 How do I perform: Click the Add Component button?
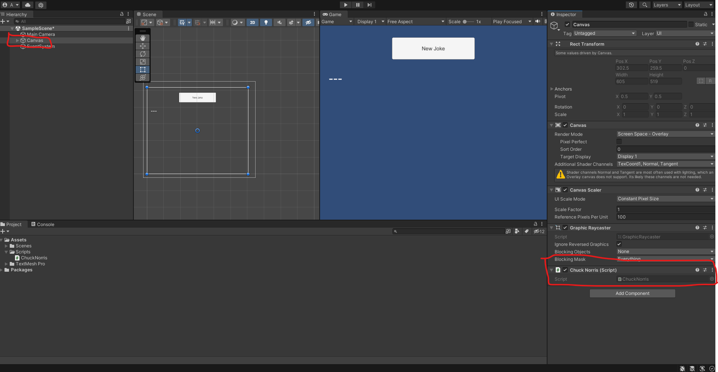point(632,293)
